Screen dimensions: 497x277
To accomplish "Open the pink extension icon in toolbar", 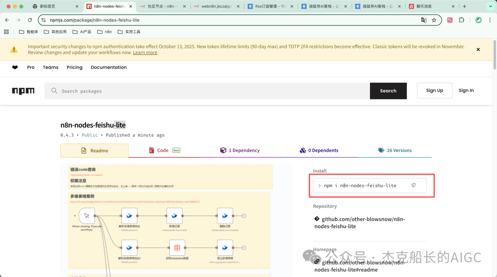I will 450,20.
